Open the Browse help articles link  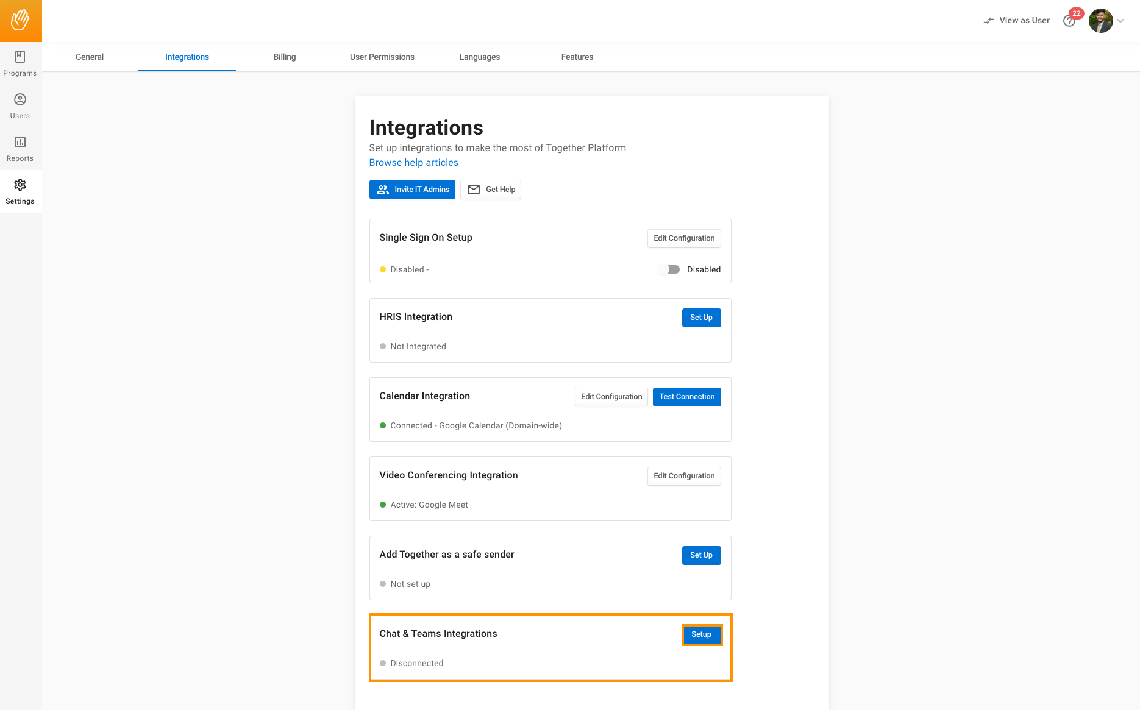click(413, 163)
